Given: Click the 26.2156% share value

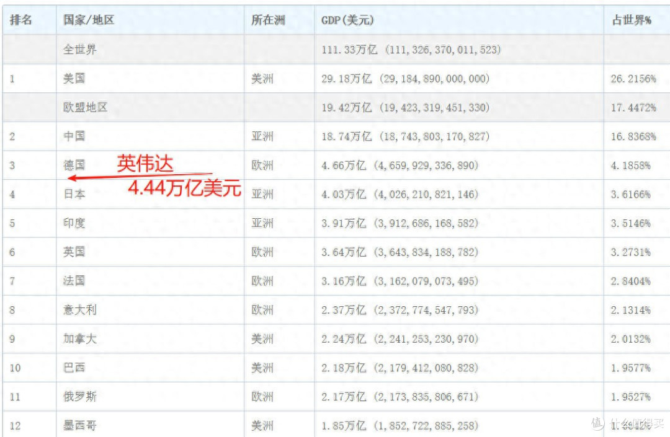Looking at the screenshot, I should [633, 79].
